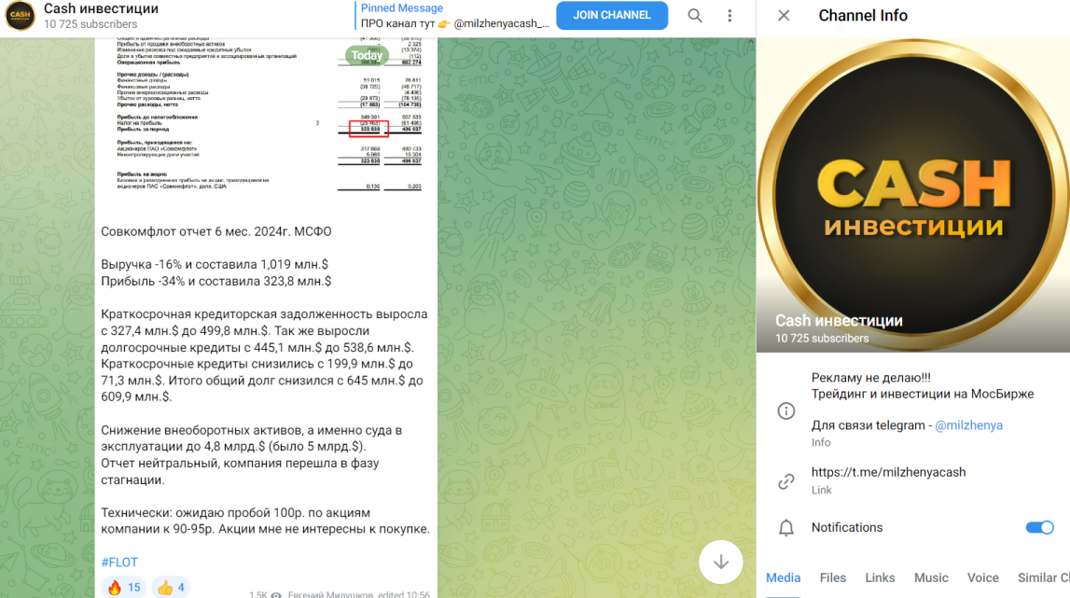Click the Cash инвестиции channel avatar in header
The image size is (1070, 598).
[x=20, y=16]
